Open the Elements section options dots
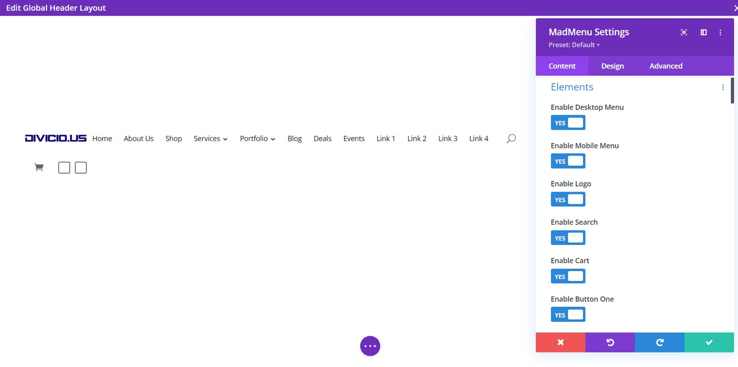Screen dimensions: 738x367 [x=723, y=87]
